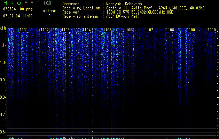Click the A504HB(yagi 4el) antenna text

pos(123,16)
